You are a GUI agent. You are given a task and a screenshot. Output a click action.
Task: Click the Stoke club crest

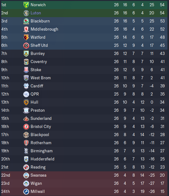click(x=26, y=70)
